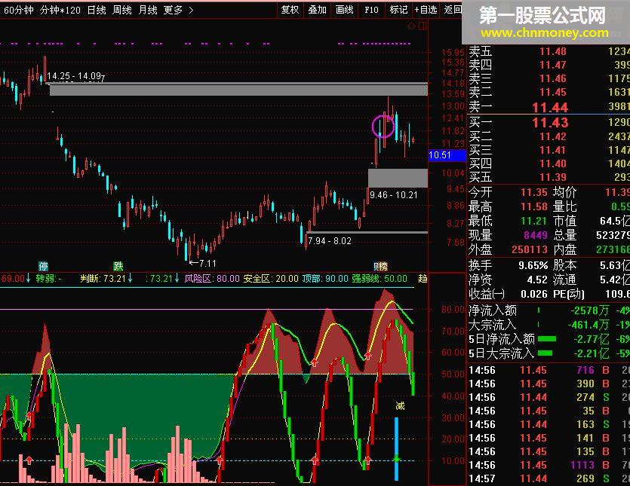
Task: Switch to 月线 monthly view
Action: pyautogui.click(x=147, y=10)
